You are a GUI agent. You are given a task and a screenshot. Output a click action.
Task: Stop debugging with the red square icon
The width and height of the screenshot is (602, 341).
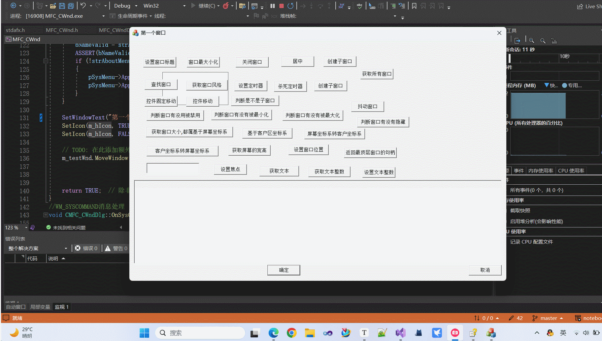[x=281, y=6]
